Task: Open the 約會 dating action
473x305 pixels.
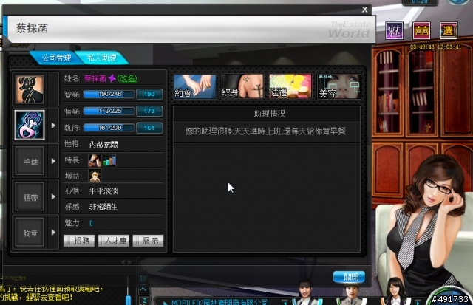Action: [195, 86]
